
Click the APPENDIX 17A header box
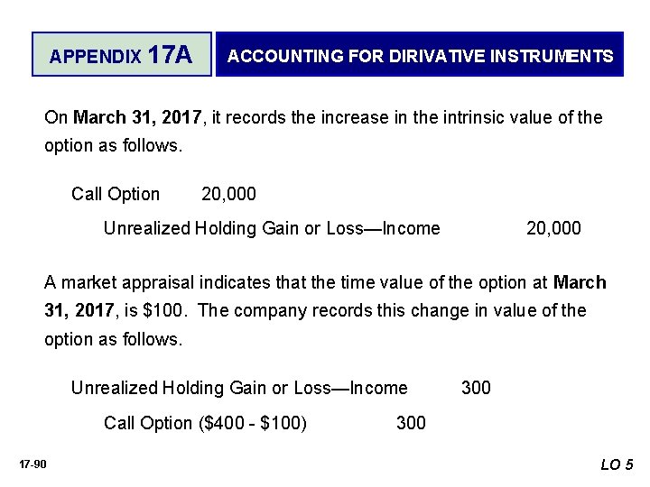click(x=122, y=54)
